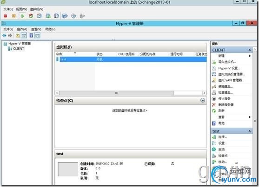Select the test virtual machine row
The width and height of the screenshot is (259, 187).
[x=131, y=59]
